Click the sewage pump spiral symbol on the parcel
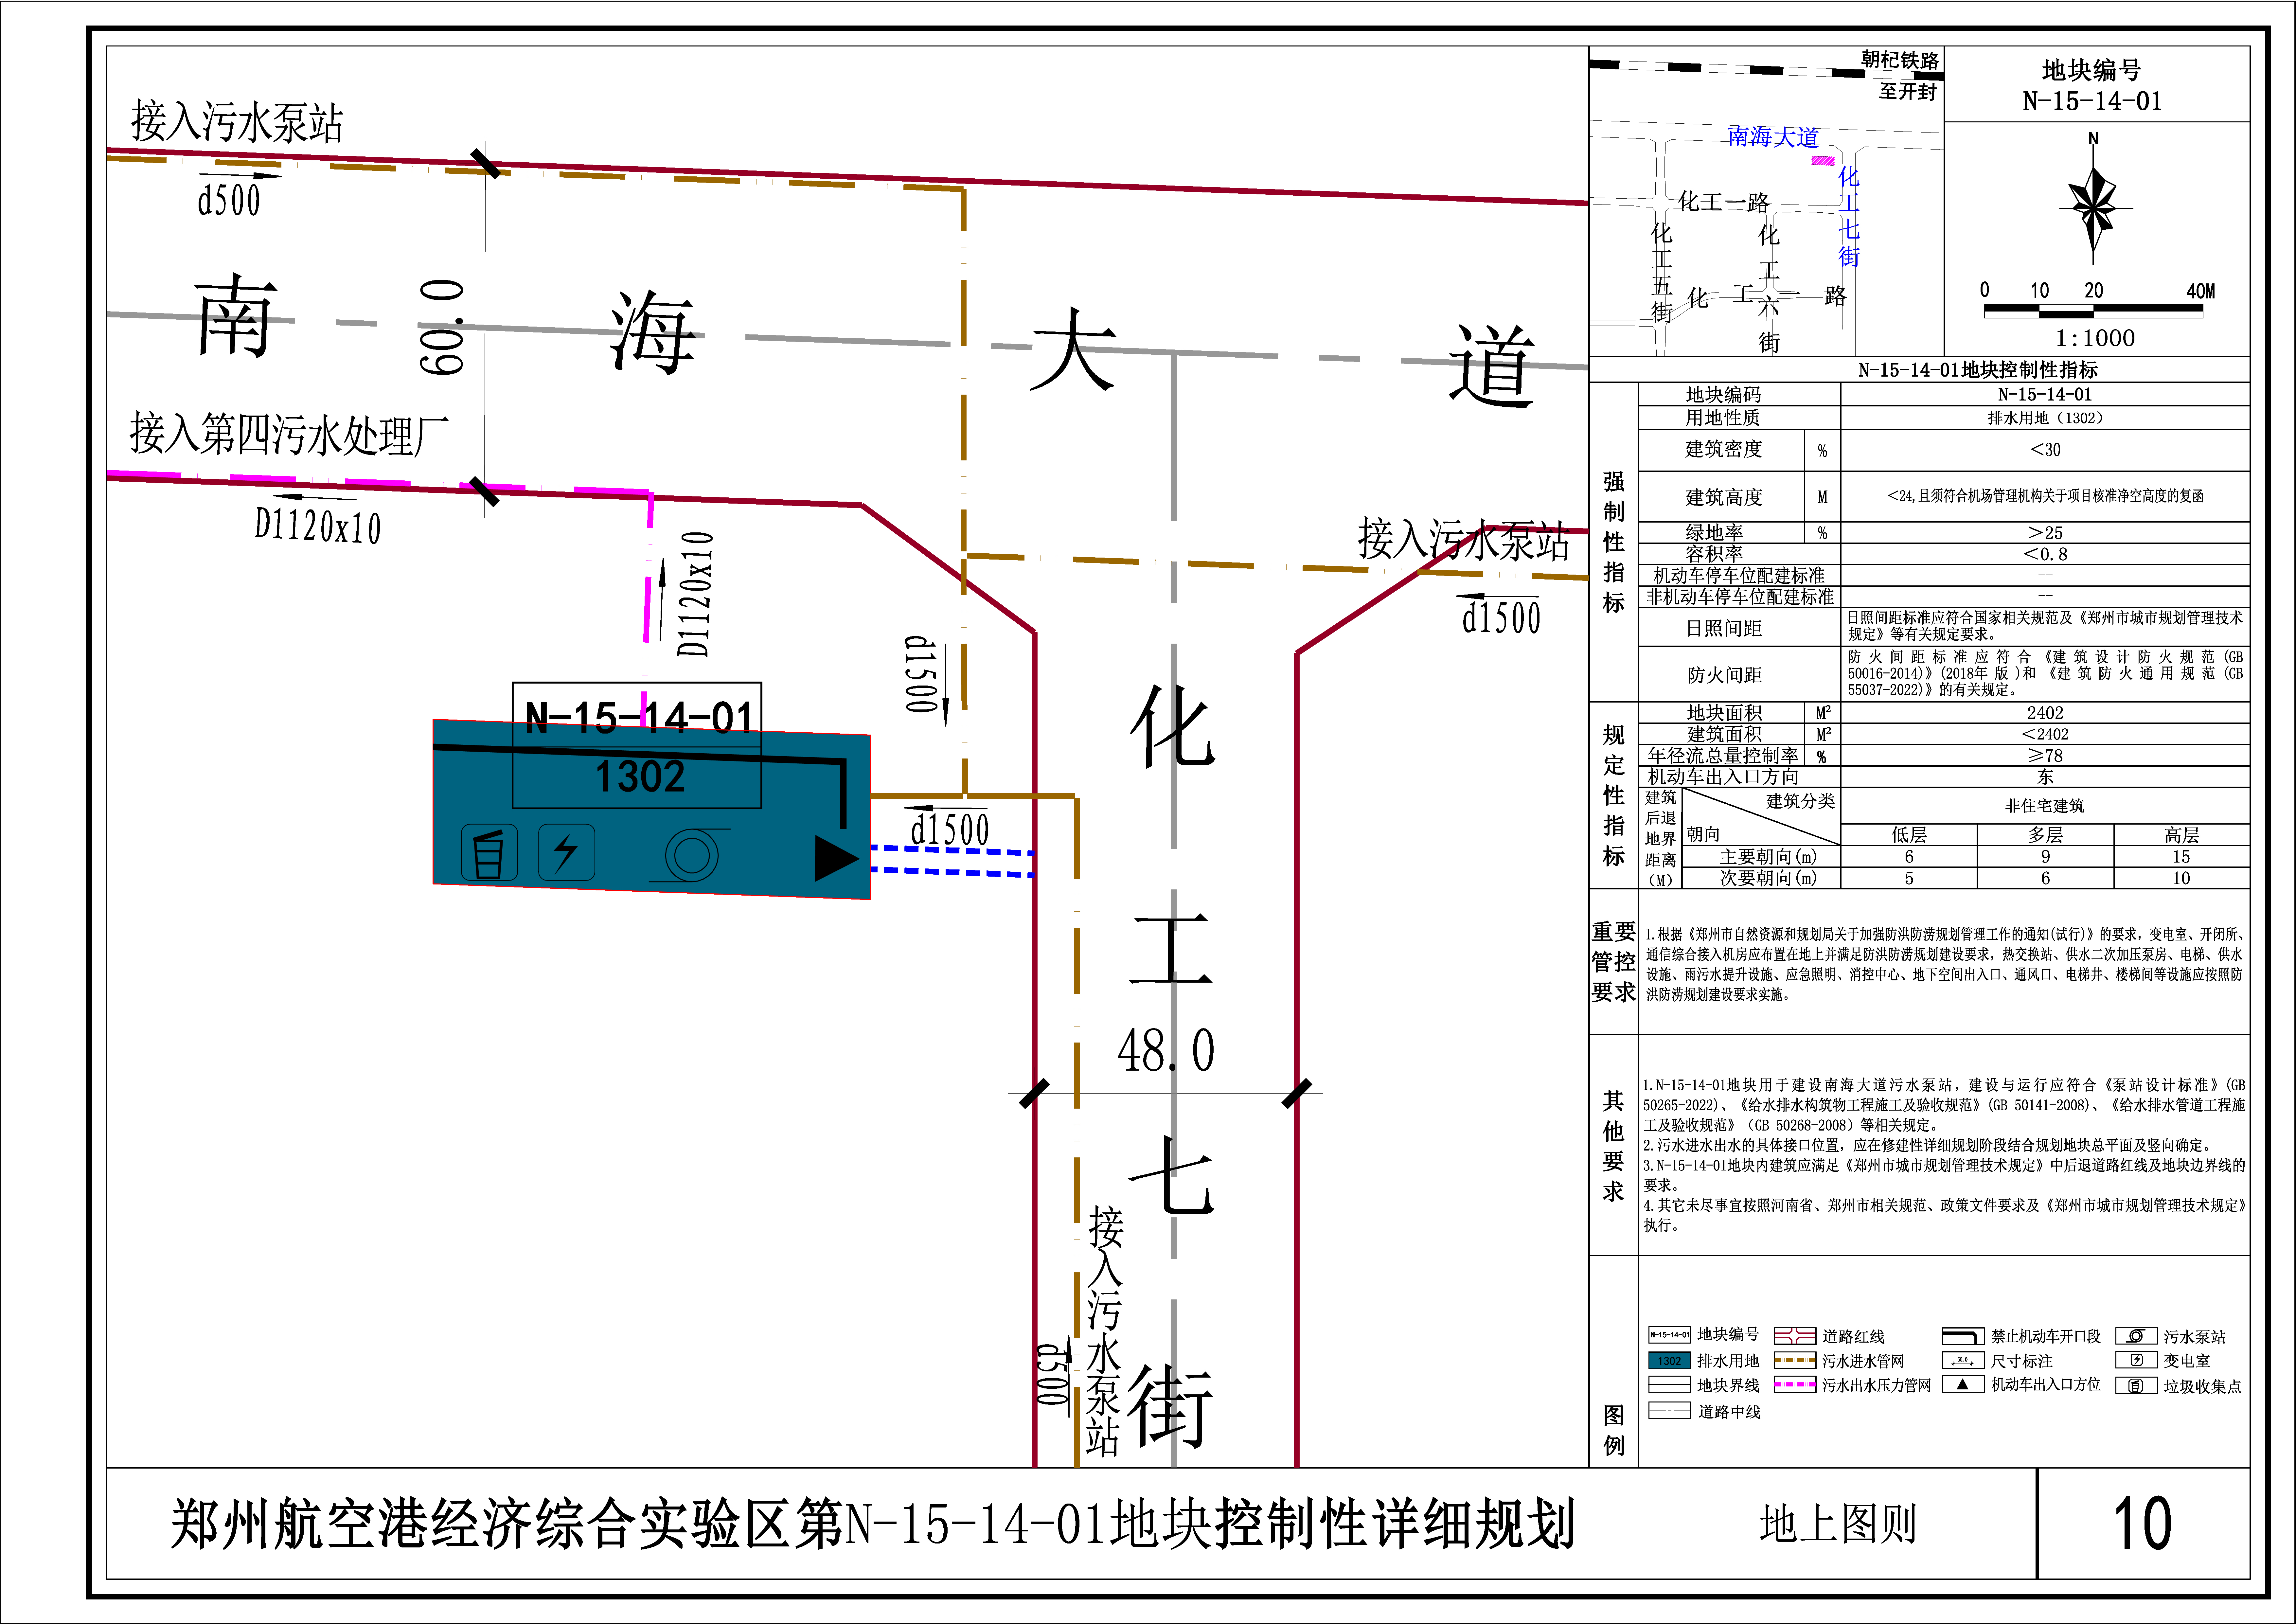 [x=692, y=855]
